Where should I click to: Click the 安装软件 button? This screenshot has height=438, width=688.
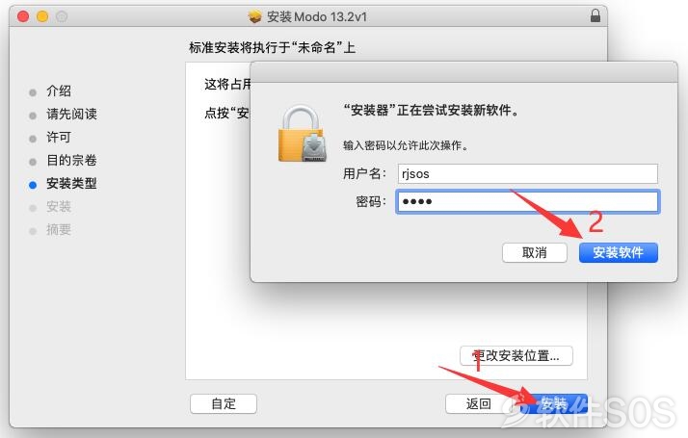pyautogui.click(x=619, y=252)
